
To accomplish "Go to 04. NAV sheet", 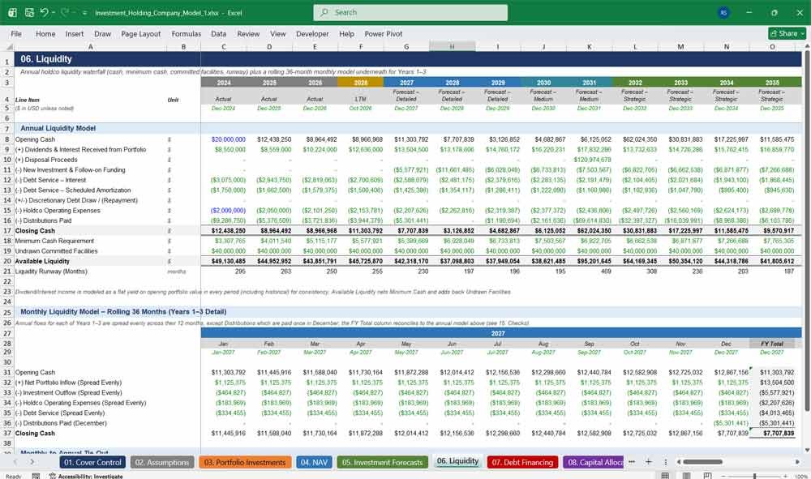I will (x=314, y=462).
